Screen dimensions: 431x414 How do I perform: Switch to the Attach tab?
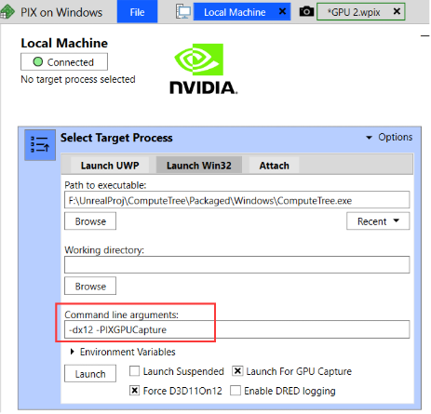coord(274,166)
